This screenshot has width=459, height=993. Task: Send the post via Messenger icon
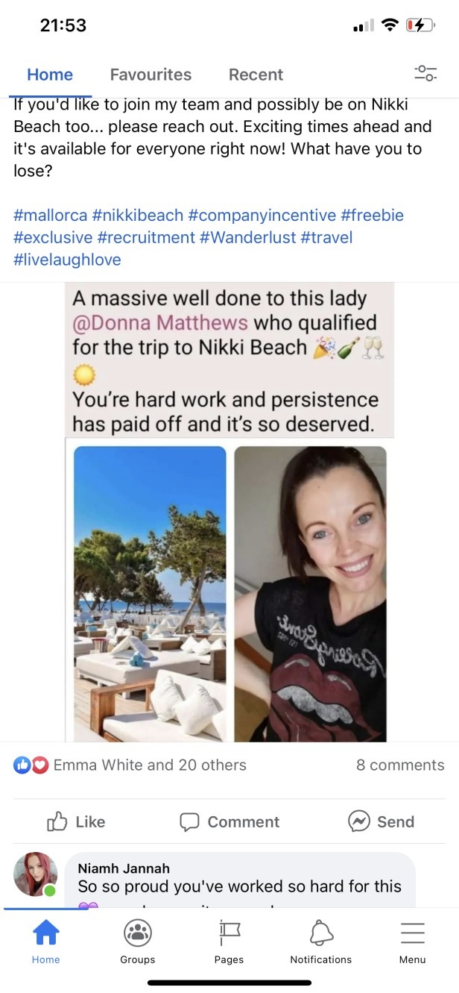(381, 821)
